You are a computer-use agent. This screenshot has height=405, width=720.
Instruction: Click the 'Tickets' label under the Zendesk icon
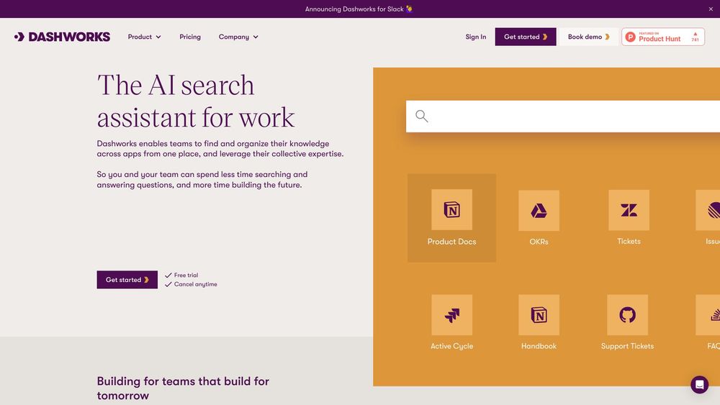tap(629, 241)
